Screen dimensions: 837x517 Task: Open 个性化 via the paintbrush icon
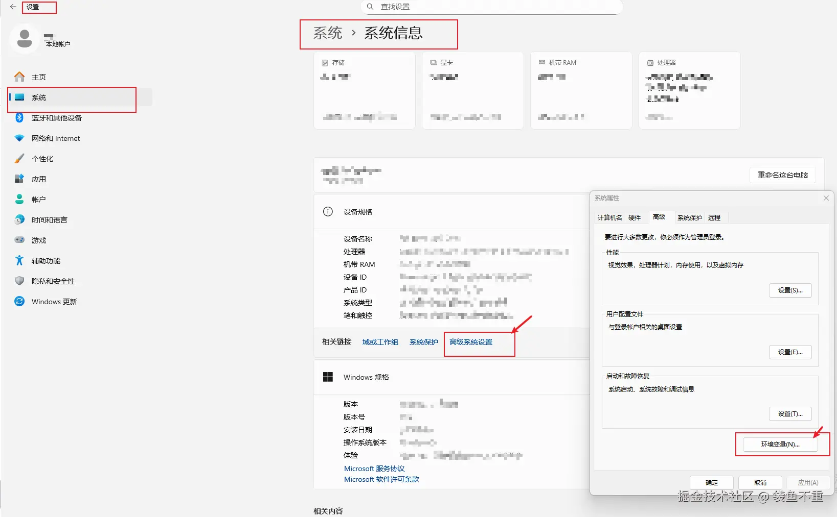(19, 158)
